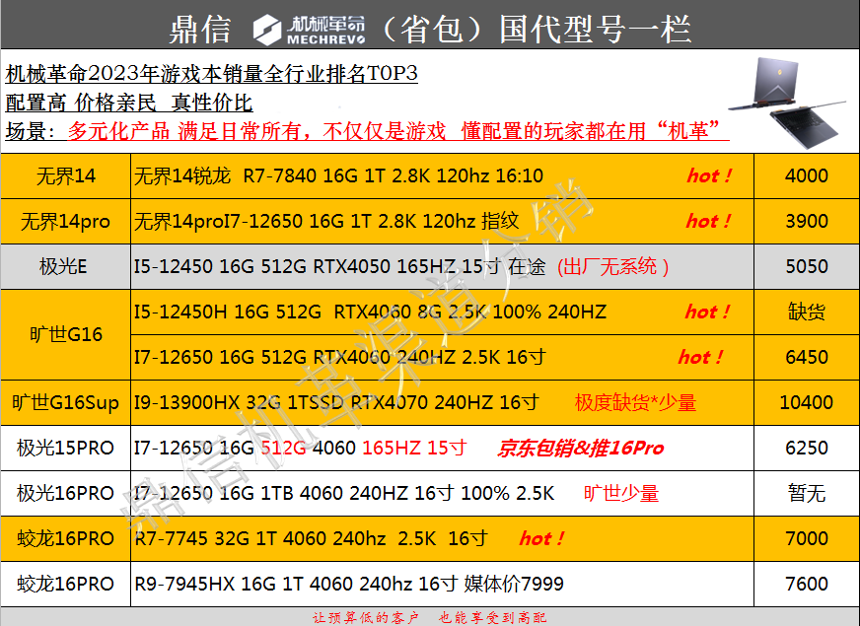Screen dimensions: 860x626
Task: Click the I5-12450H RTX4060 8G spec text
Action: [x=370, y=312]
